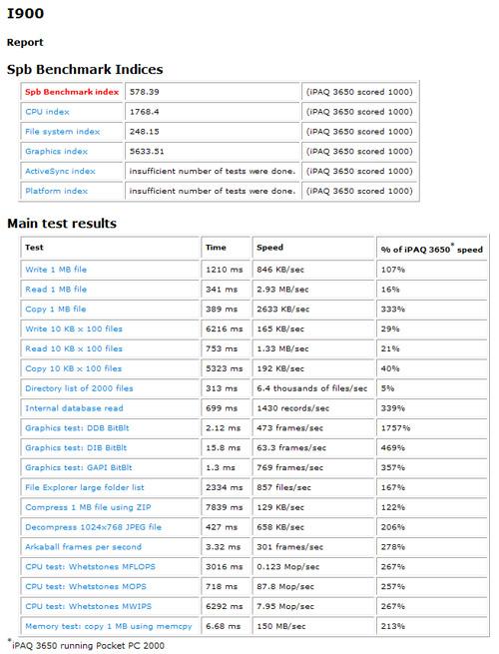
Task: Click the Report subheading
Action: [25, 42]
